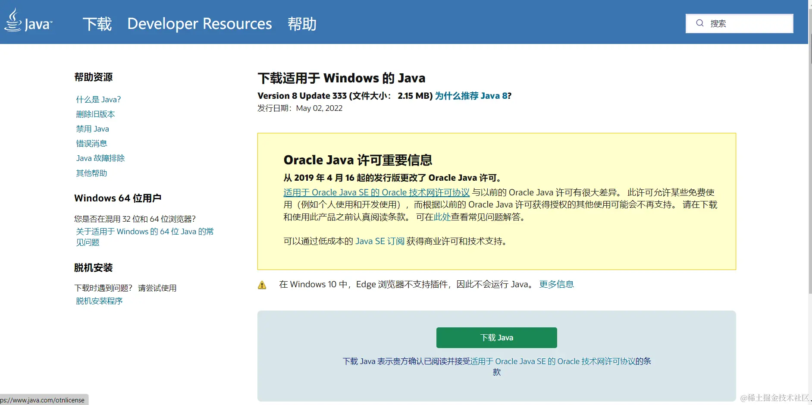This screenshot has height=405, width=812.
Task: Click the 禁用 Java sidebar link
Action: [92, 129]
